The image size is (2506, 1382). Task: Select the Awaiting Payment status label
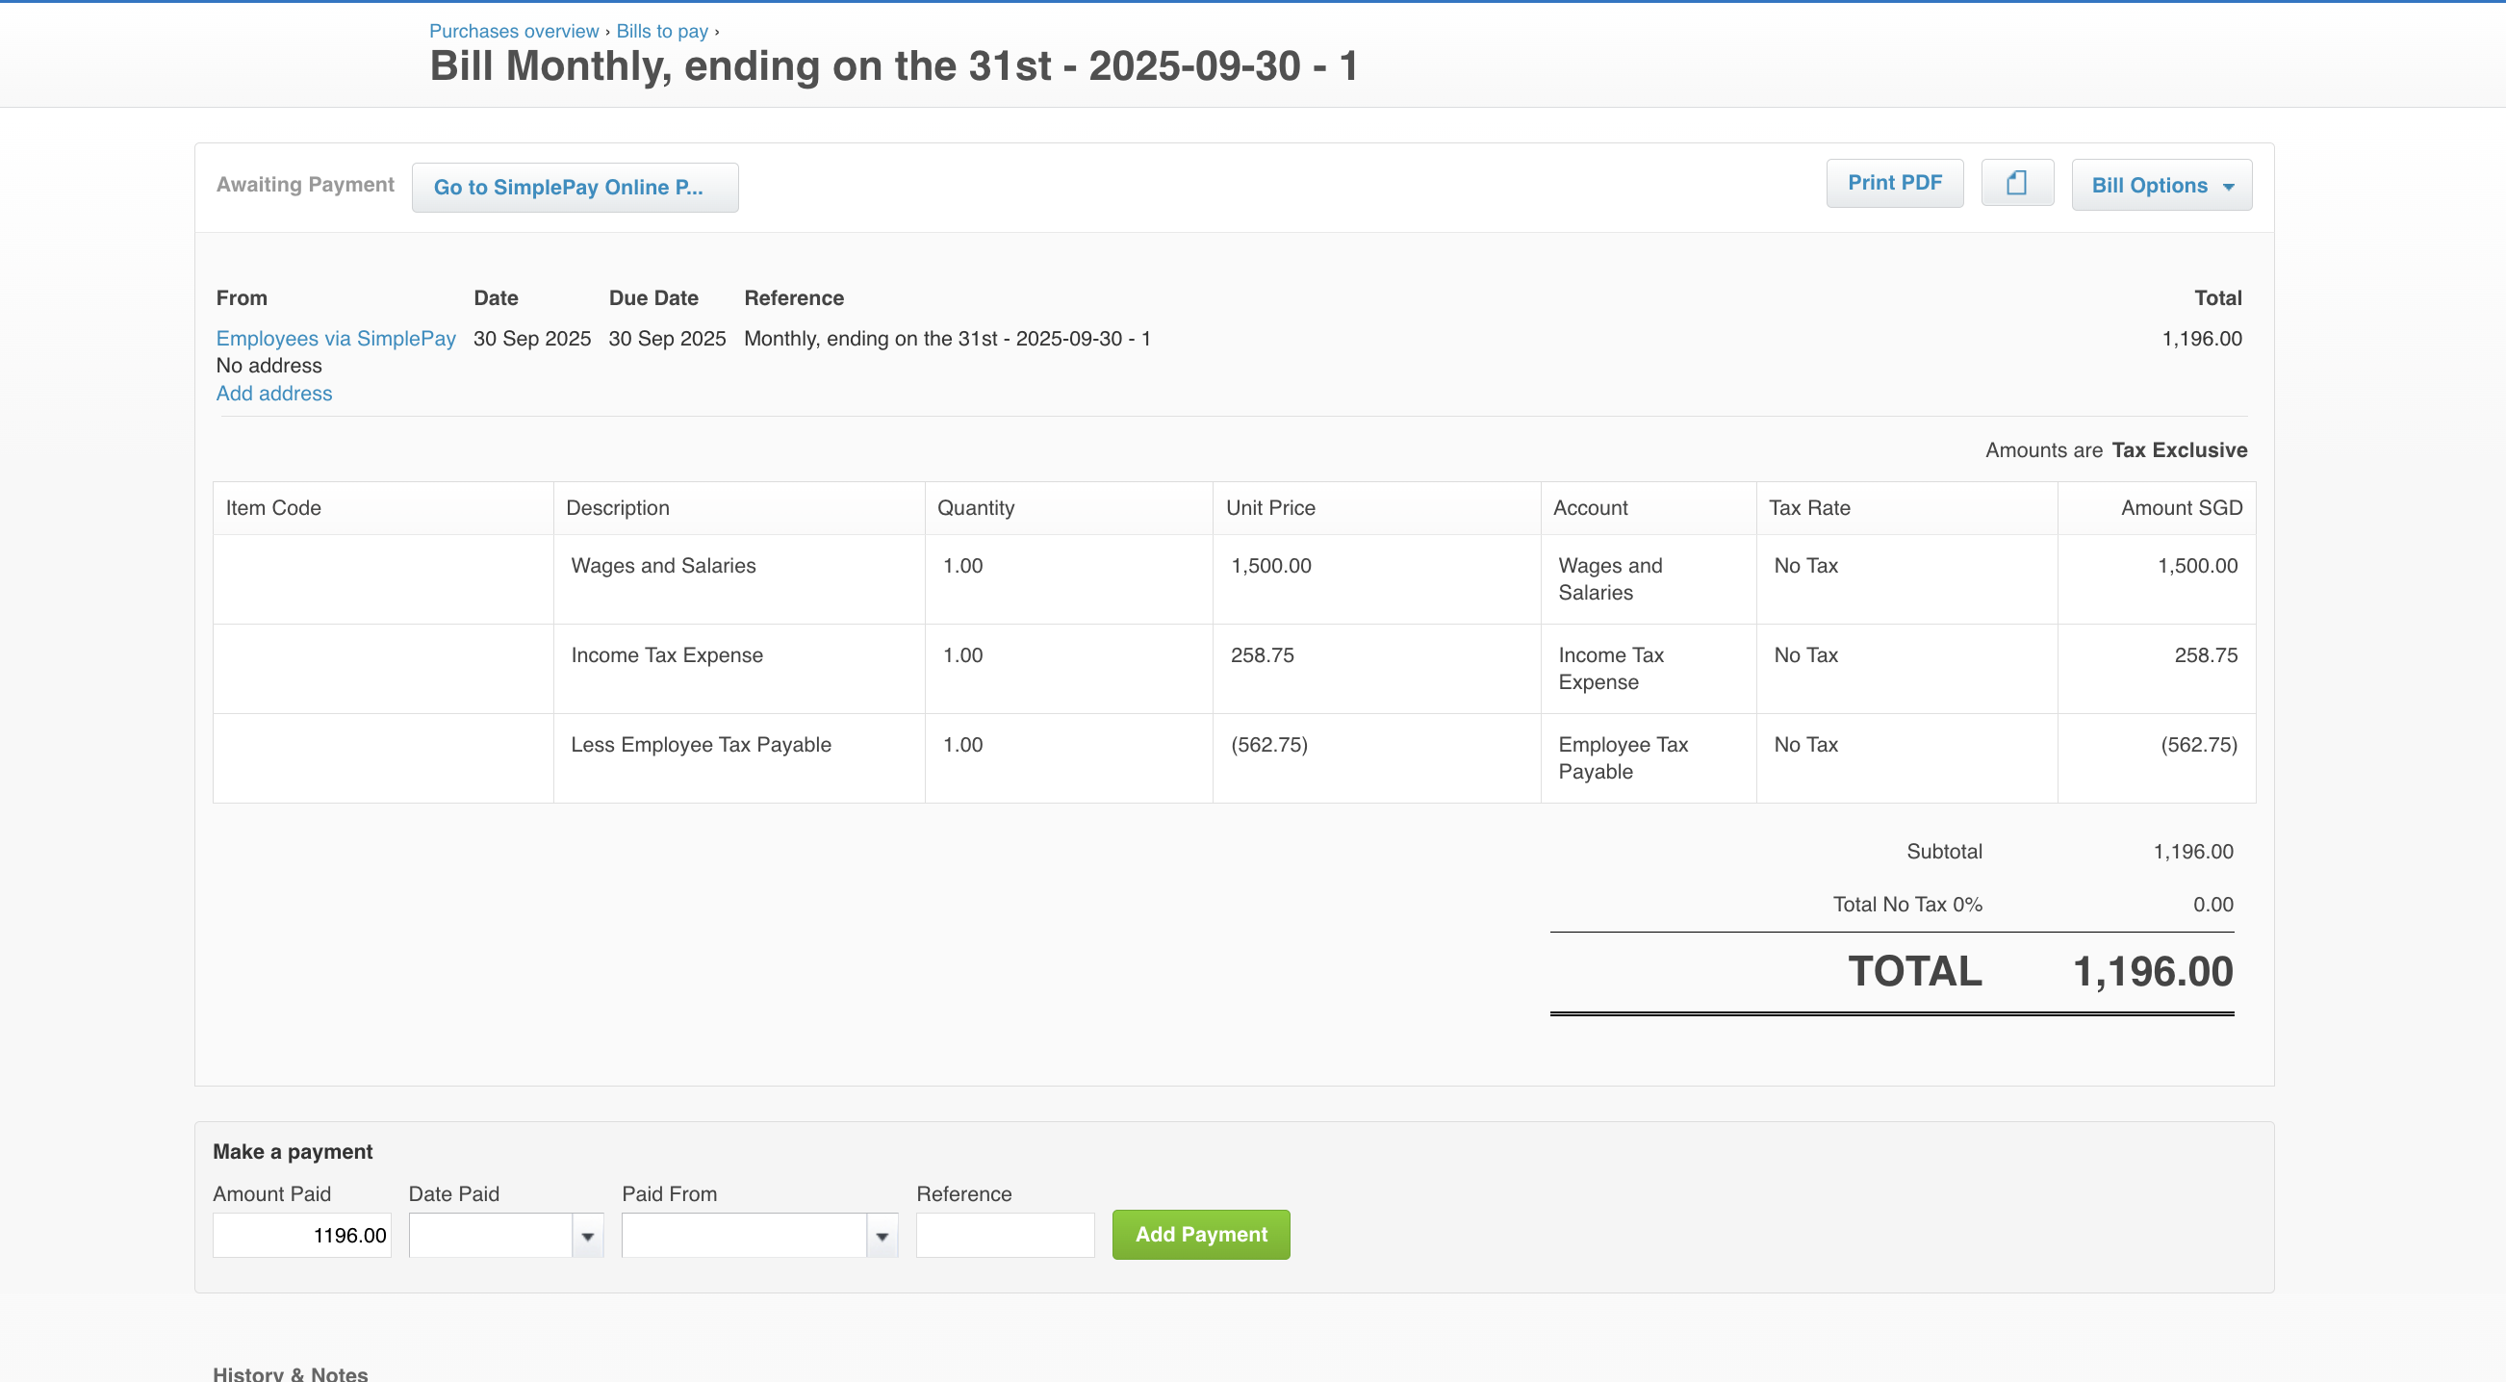pos(305,185)
